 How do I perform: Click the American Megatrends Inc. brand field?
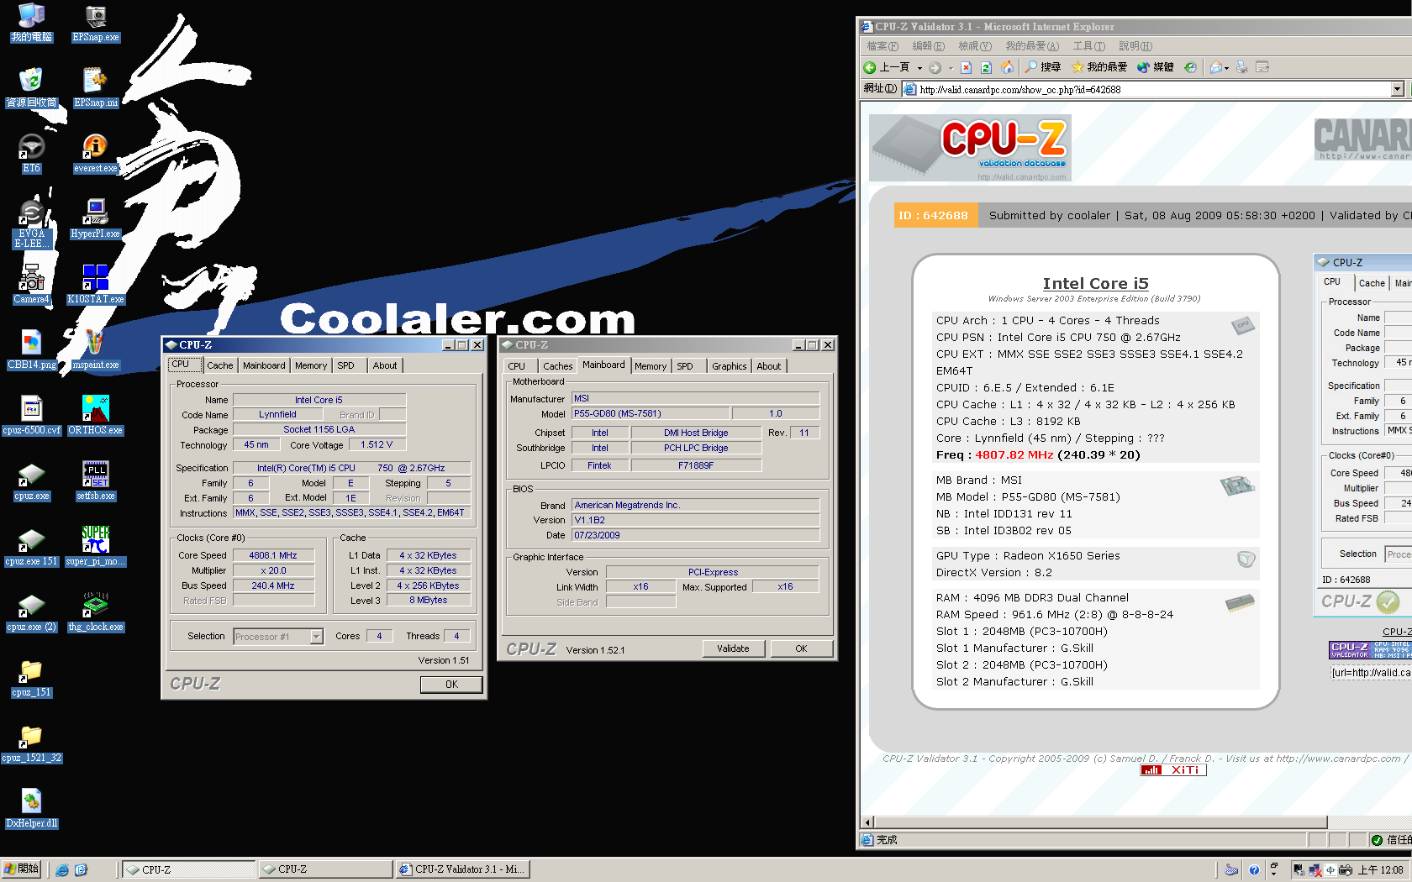click(x=695, y=505)
